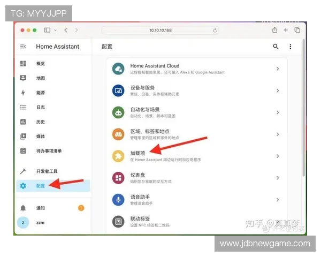
Task: Expand the 自动化与场景 row chevron
Action: click(x=278, y=112)
